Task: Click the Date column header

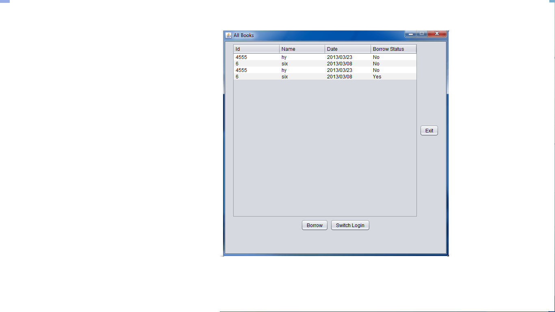Action: (348, 49)
